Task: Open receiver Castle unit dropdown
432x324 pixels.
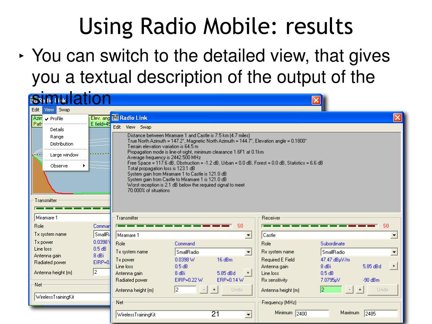Action: click(x=394, y=235)
